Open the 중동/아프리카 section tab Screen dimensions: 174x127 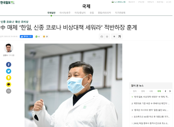click(x=104, y=13)
